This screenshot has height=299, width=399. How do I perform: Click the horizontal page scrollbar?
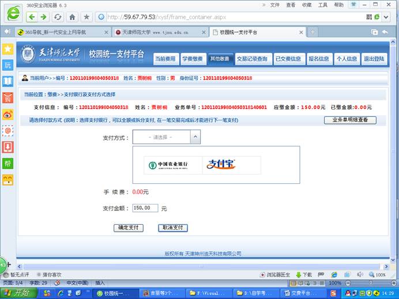(202, 267)
